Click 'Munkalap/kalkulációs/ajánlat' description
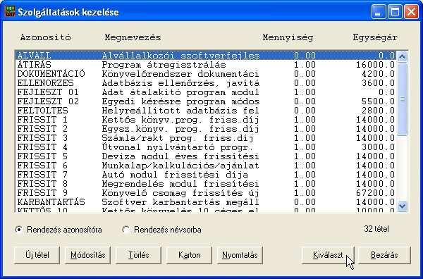Image resolution: width=423 pixels, height=279 pixels. point(180,166)
